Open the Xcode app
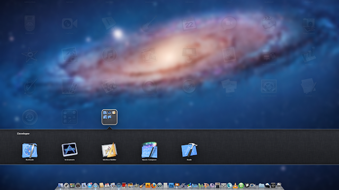This screenshot has height=190, width=339. click(189, 151)
